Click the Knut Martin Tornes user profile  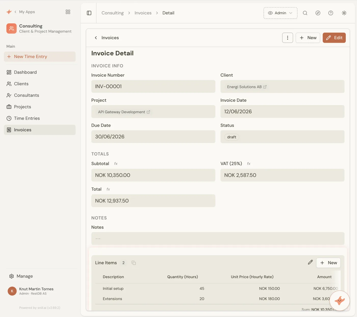tap(36, 291)
